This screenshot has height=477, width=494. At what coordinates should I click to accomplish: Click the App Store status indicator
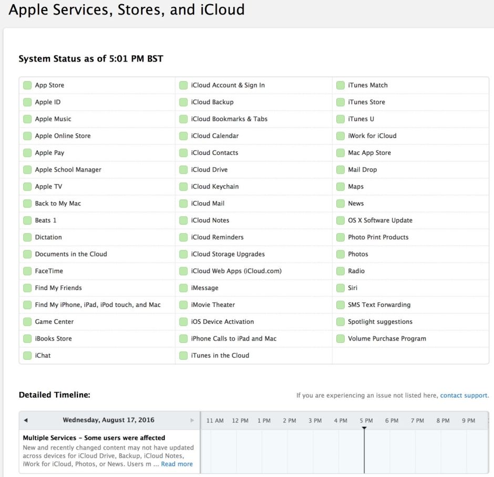27,85
